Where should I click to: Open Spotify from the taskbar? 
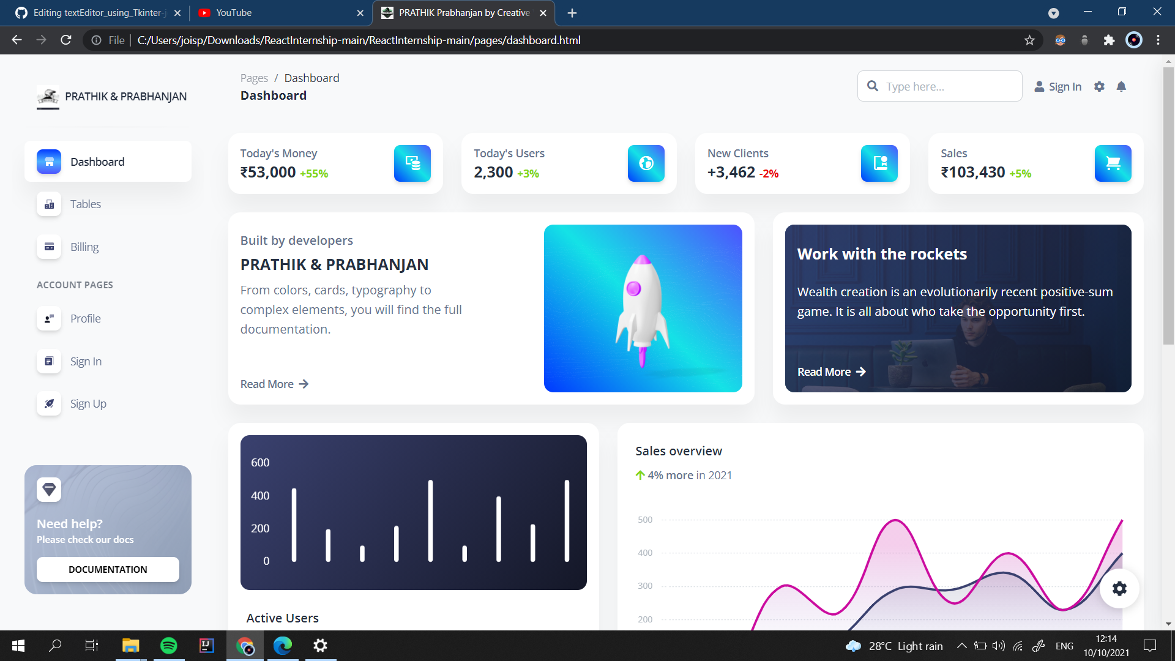[168, 646]
